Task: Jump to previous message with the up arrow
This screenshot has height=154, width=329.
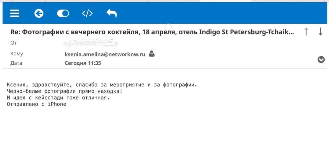Action: (x=306, y=32)
